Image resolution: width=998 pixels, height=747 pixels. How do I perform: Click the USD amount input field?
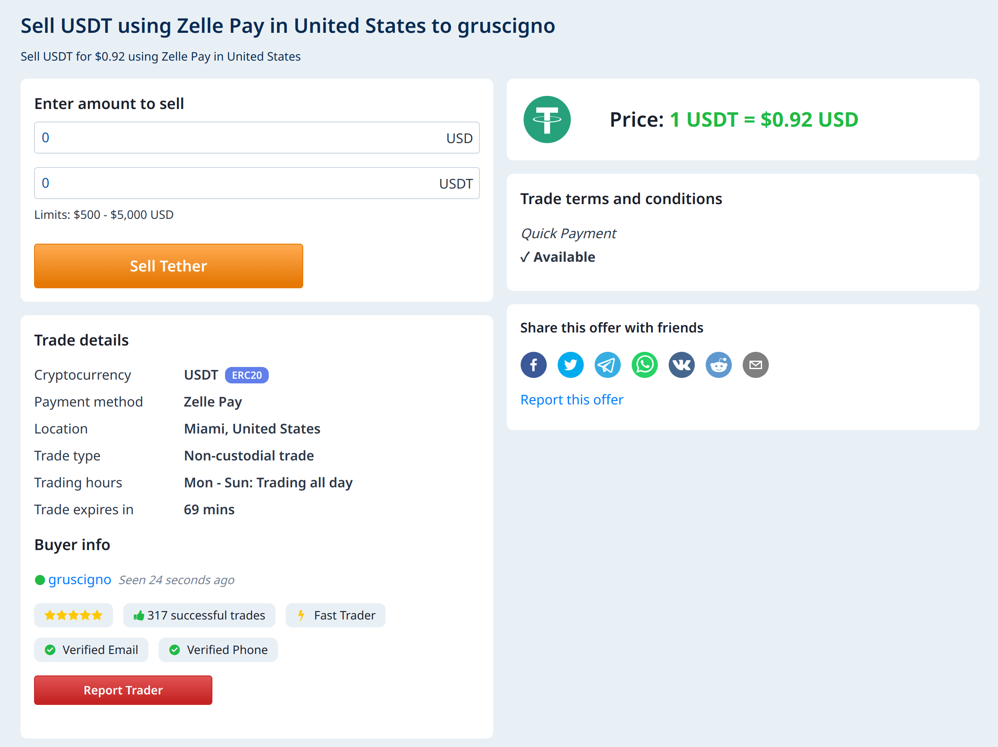[257, 138]
